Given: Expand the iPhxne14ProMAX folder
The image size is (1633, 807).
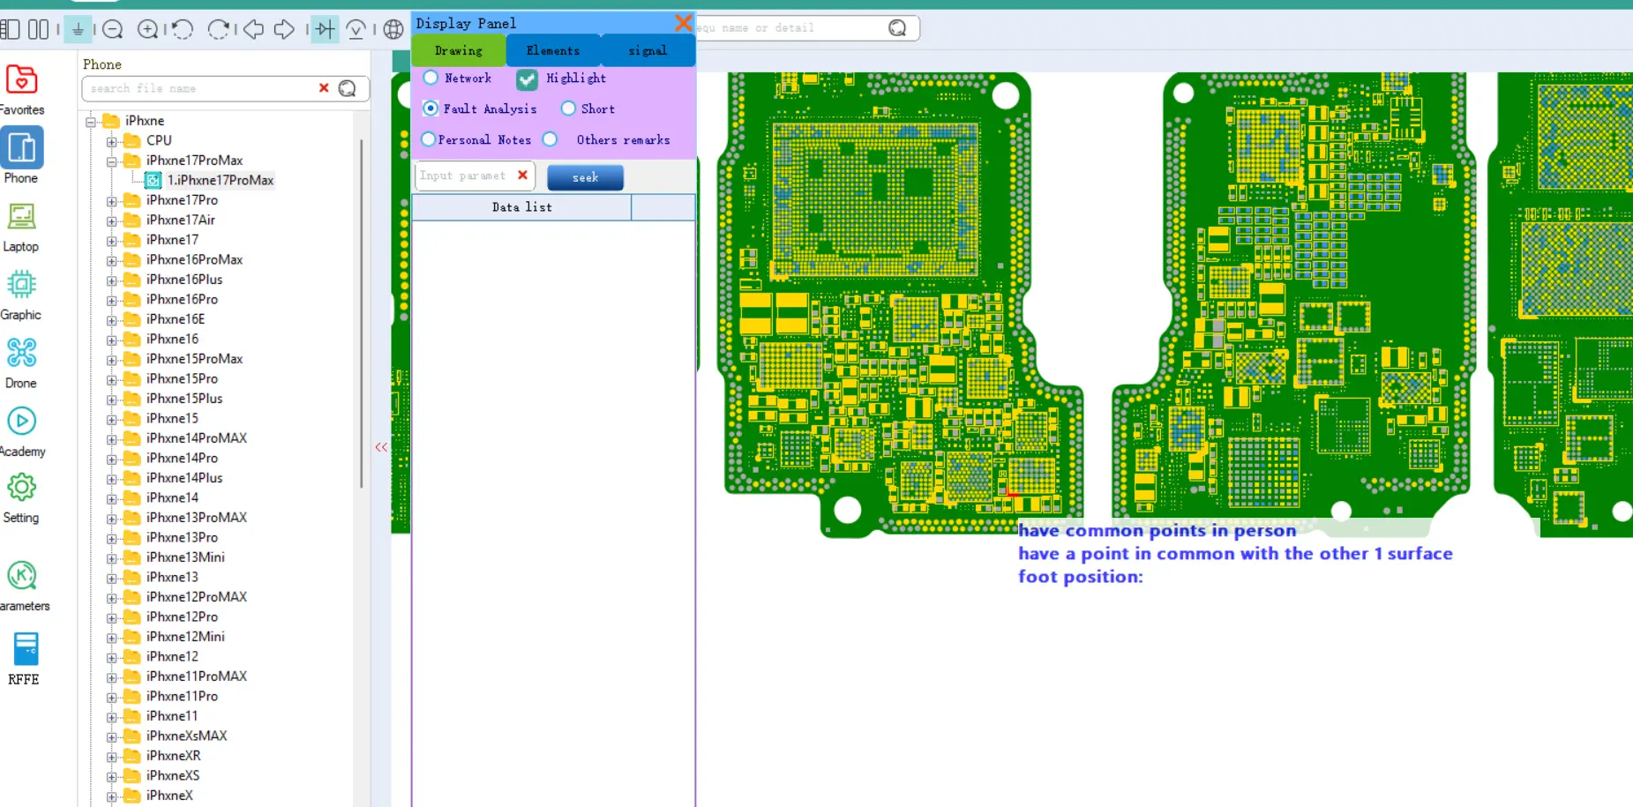Looking at the screenshot, I should pos(112,439).
